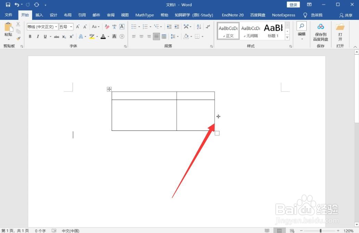Toggle Align Left paragraph button
This screenshot has width=359, height=233.
[134, 36]
